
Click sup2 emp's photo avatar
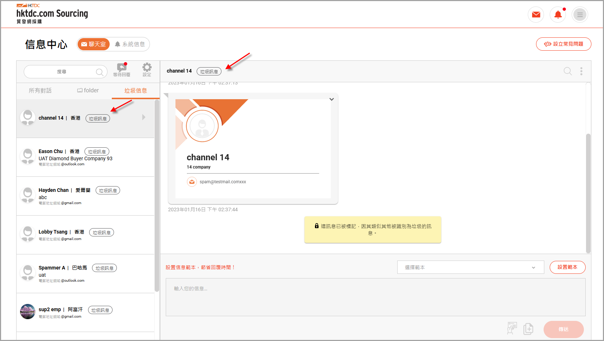click(28, 312)
